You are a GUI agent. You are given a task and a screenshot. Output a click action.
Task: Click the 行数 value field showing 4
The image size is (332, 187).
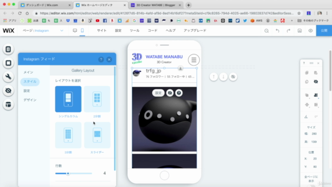coord(104,173)
